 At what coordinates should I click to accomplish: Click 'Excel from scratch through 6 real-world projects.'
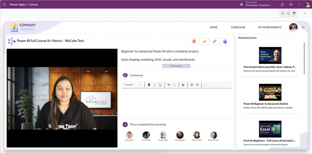266,145
